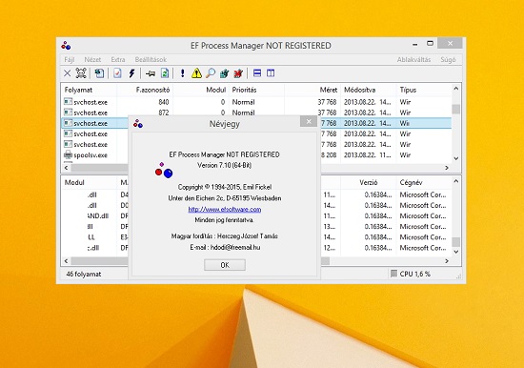Click the highlighted svchost.exe row name
Screen dimensions: 524x368
pos(91,123)
